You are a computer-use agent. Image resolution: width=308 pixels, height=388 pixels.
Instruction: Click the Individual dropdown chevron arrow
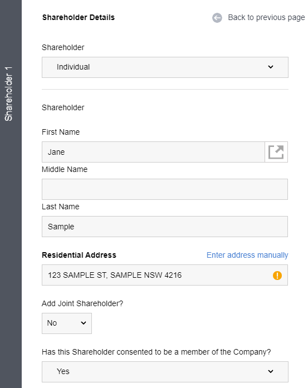(x=271, y=67)
